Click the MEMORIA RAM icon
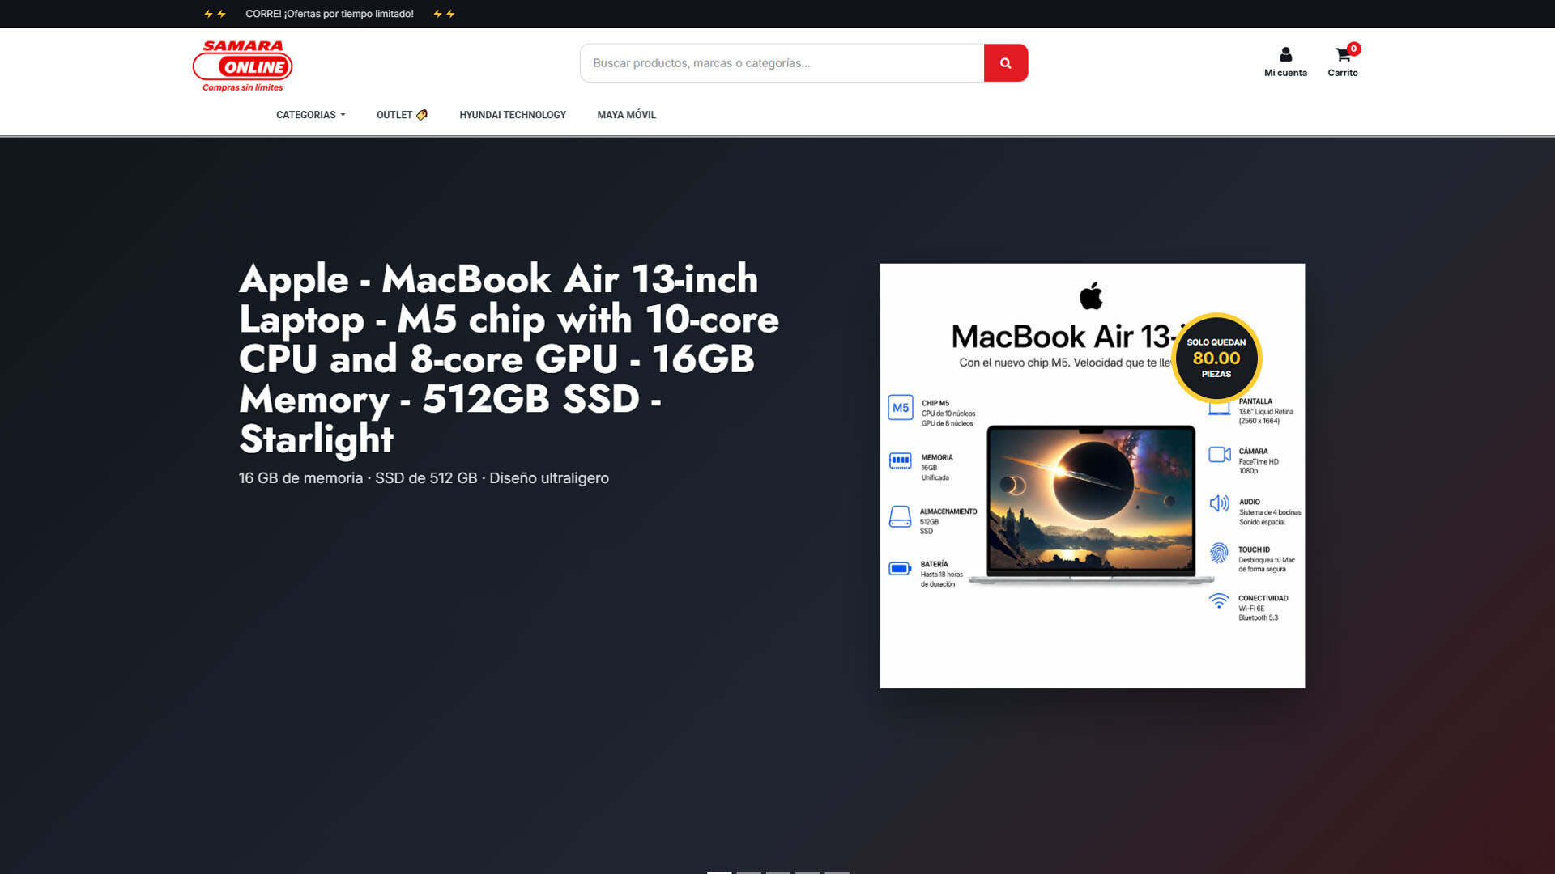 coord(900,461)
